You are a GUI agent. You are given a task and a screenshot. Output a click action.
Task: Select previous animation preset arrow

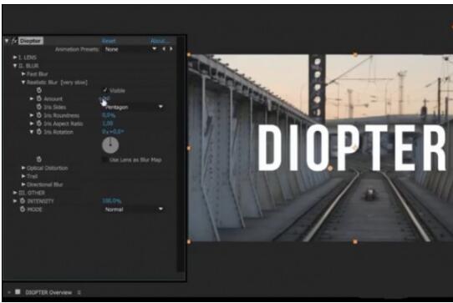164,49
